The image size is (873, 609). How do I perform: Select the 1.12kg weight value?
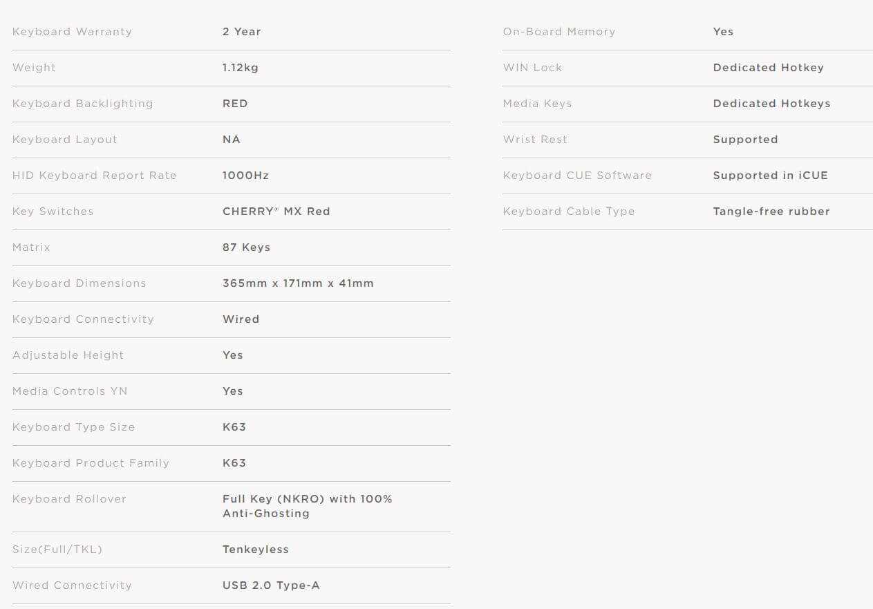coord(241,68)
